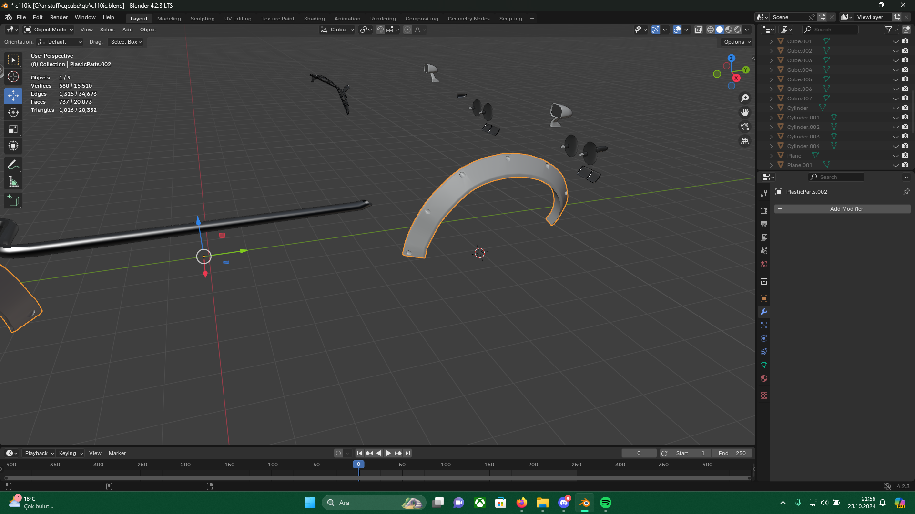915x514 pixels.
Task: Switch to rendered viewport shading
Action: 738,30
